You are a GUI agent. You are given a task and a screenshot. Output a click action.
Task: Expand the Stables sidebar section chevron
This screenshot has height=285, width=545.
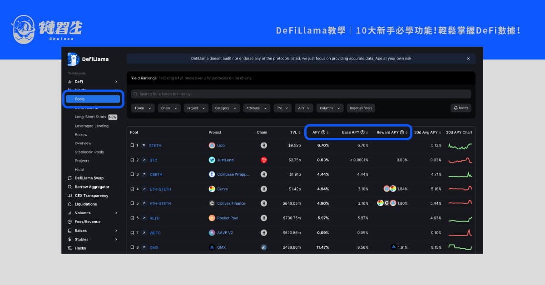pyautogui.click(x=116, y=239)
